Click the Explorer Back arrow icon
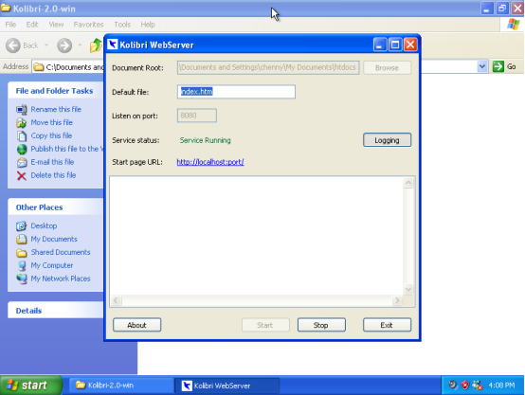Image resolution: width=525 pixels, height=395 pixels. coord(13,45)
